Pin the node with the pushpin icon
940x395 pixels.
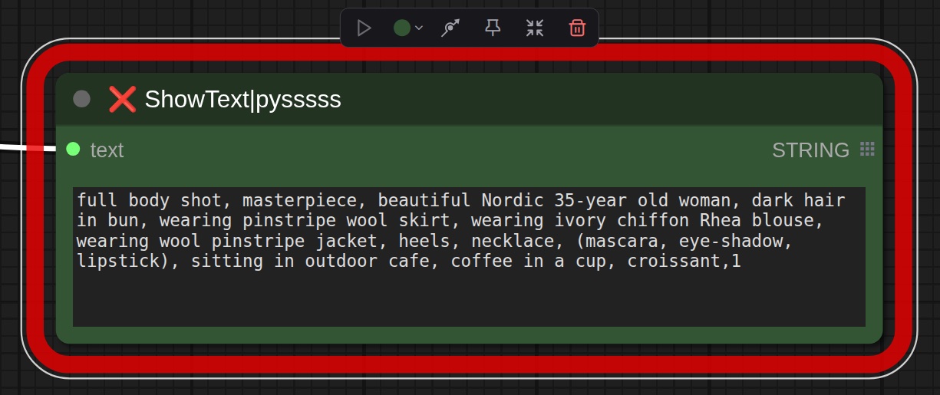(493, 28)
